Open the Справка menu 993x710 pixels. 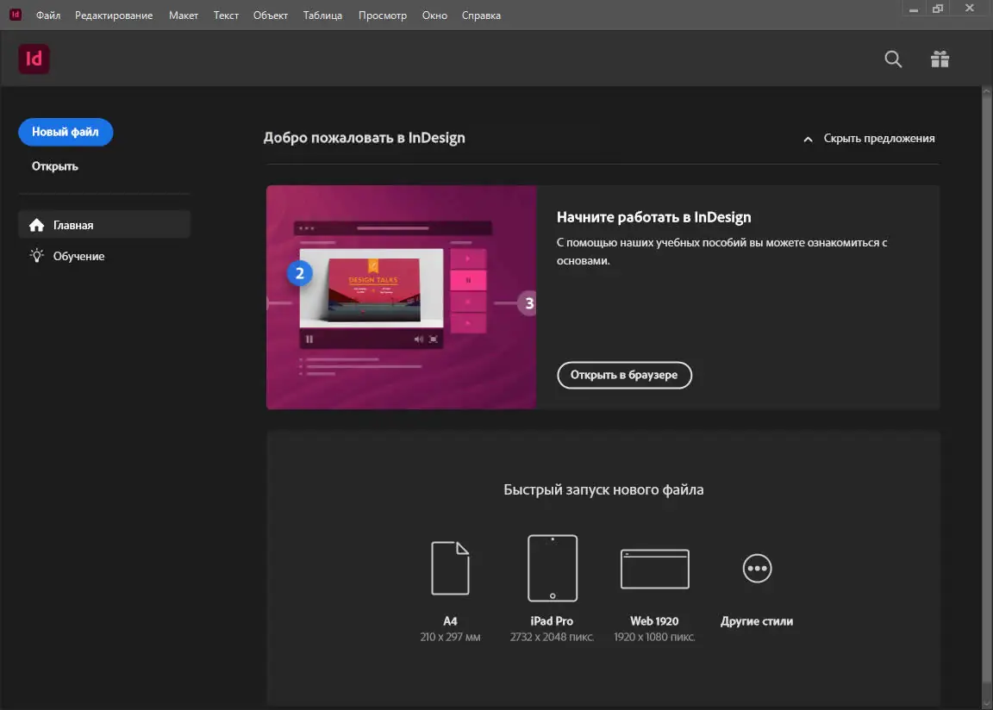click(x=481, y=16)
